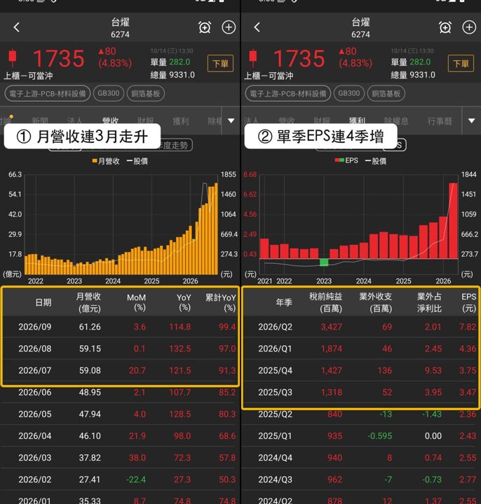481x504 pixels.
Task: Tap 114.8 YoY value cell
Action: 180,327
